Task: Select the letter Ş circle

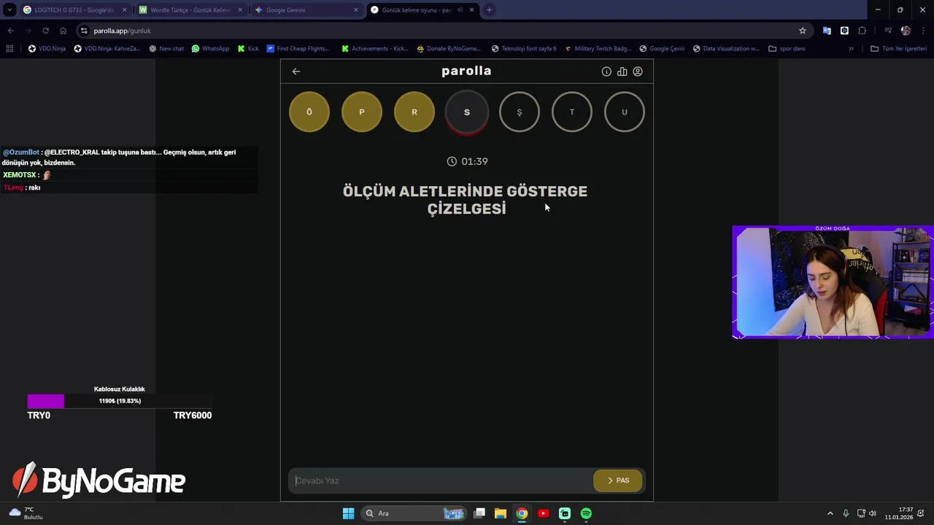Action: [520, 112]
